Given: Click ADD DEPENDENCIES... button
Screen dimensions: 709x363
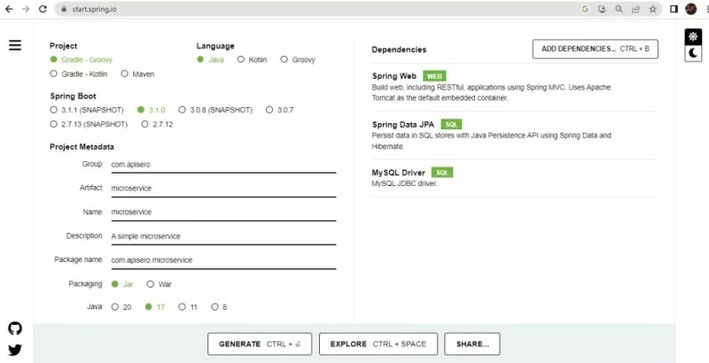Looking at the screenshot, I should pos(595,49).
